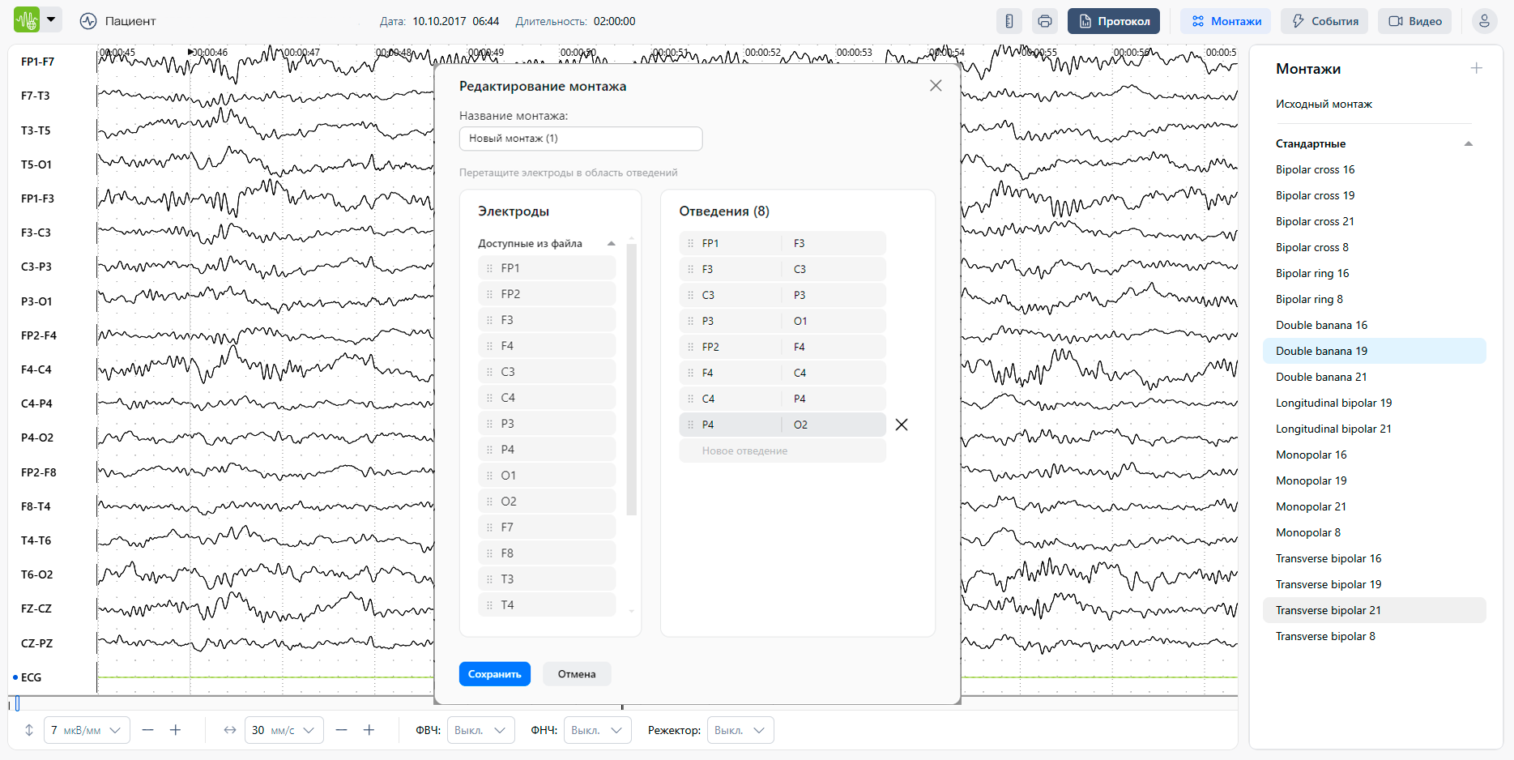Remove the P4-O2 derivation with X
The height and width of the screenshot is (760, 1514).
tap(901, 425)
